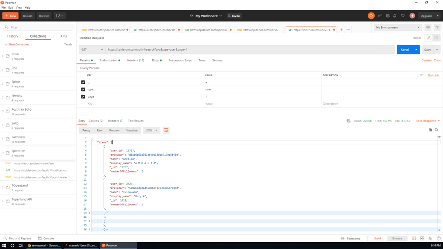
Task: Click the Bulk Edit link
Action: tap(433, 75)
